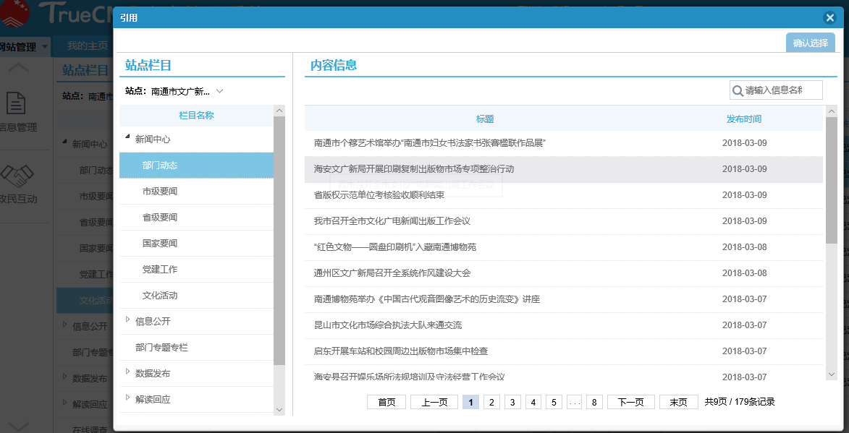Click the column tree scrollbar down arrow
Image resolution: width=849 pixels, height=433 pixels.
coord(279,411)
